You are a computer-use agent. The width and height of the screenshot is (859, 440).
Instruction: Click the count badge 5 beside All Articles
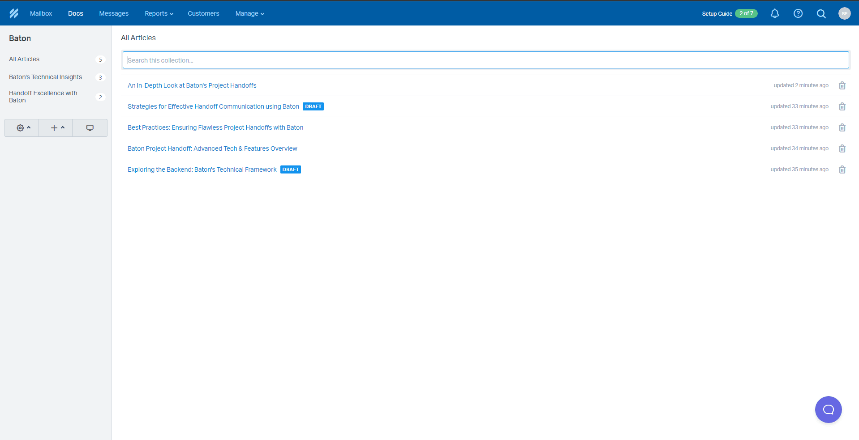point(100,59)
